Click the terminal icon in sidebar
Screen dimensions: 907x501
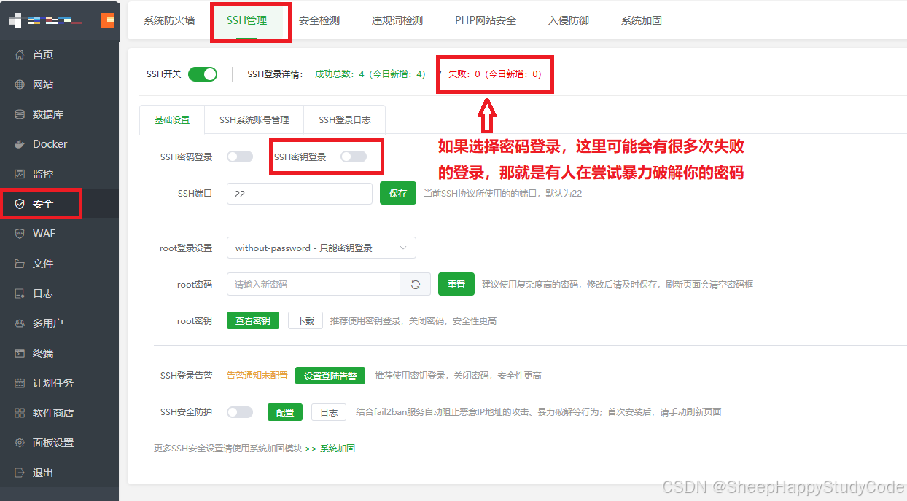20,353
